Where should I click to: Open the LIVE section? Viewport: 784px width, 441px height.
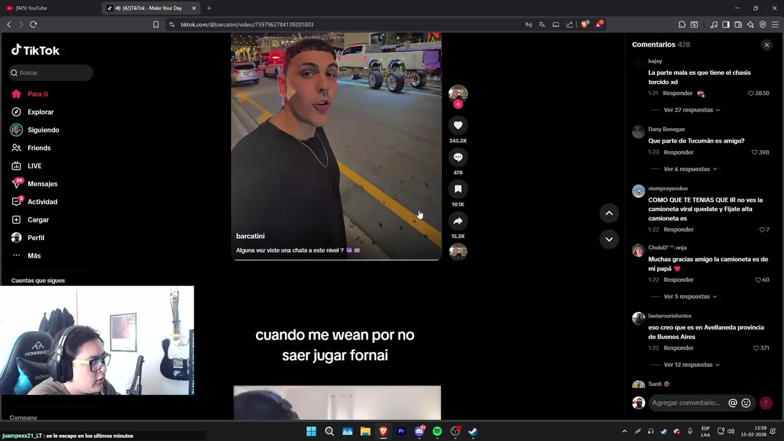coord(34,166)
